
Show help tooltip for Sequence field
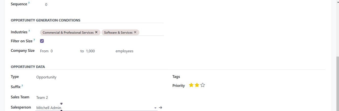pyautogui.click(x=29, y=3)
